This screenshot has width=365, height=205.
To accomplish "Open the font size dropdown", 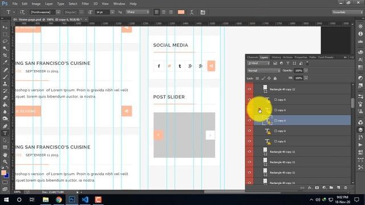I will pos(112,12).
